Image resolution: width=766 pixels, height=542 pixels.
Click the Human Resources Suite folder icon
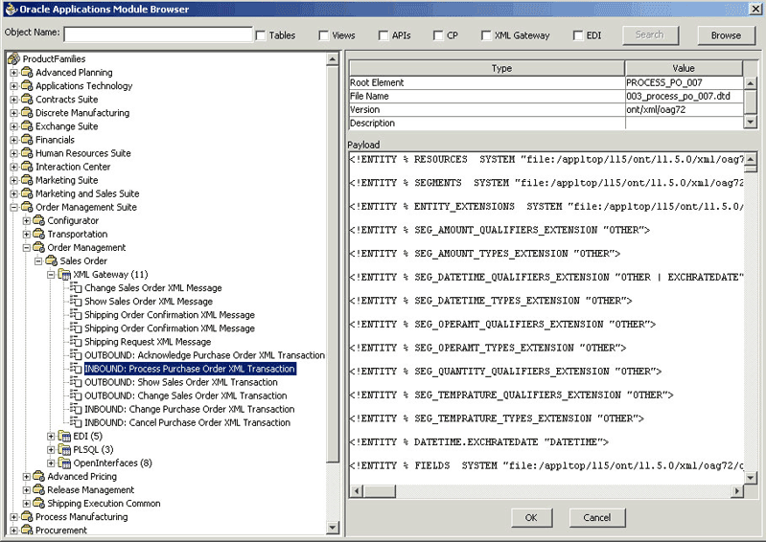pyautogui.click(x=27, y=153)
